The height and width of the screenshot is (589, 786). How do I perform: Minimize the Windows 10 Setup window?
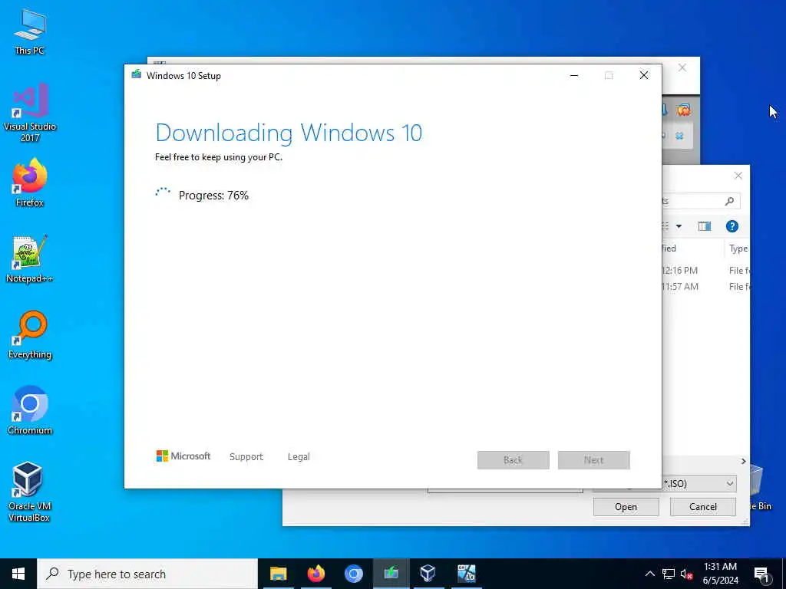574,76
